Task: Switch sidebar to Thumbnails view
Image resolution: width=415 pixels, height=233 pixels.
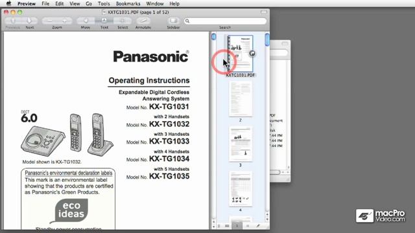Action: 237,226
